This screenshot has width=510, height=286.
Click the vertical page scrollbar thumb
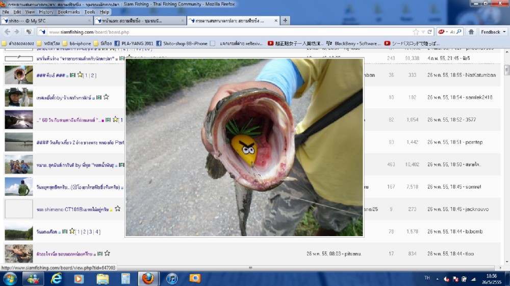pos(506,70)
